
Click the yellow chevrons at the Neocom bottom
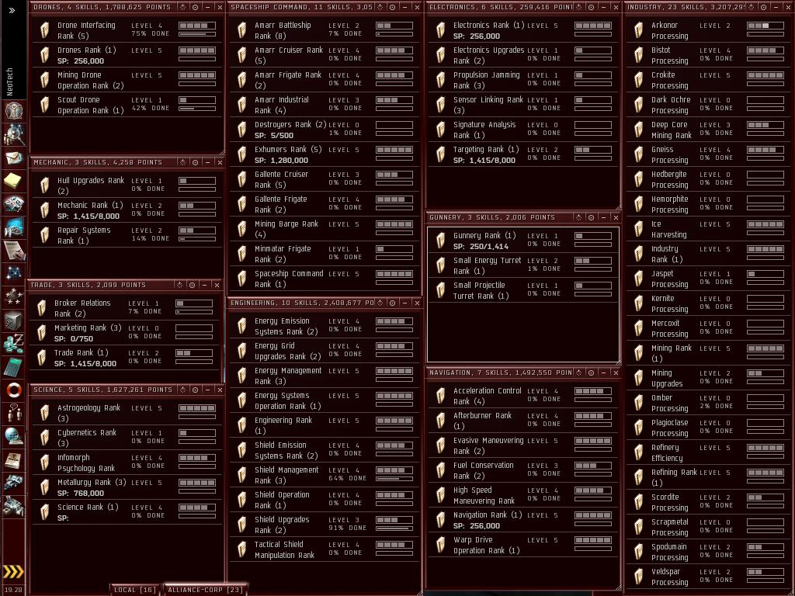click(x=13, y=572)
